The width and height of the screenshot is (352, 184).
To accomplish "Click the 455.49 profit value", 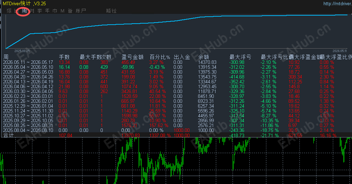I will click(x=128, y=62).
